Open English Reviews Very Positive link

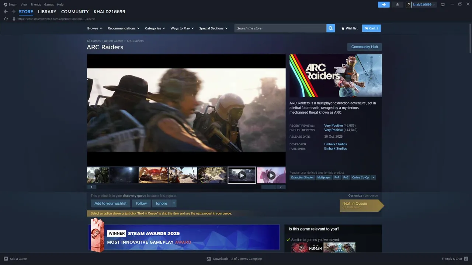tap(333, 130)
